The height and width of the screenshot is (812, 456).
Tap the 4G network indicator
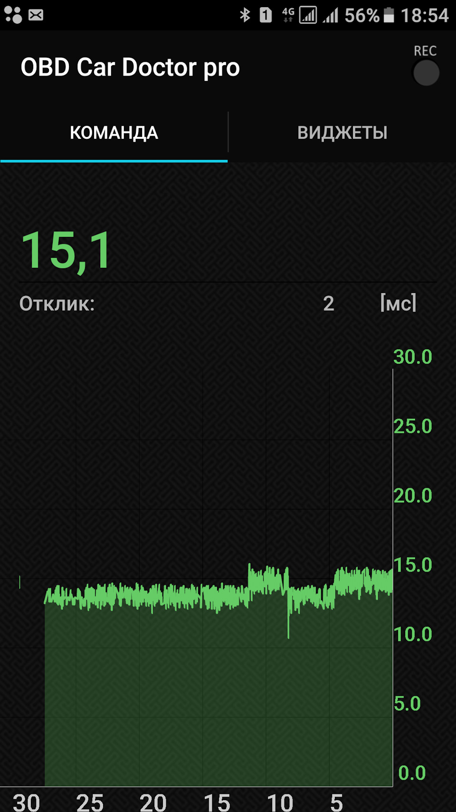coord(288,15)
